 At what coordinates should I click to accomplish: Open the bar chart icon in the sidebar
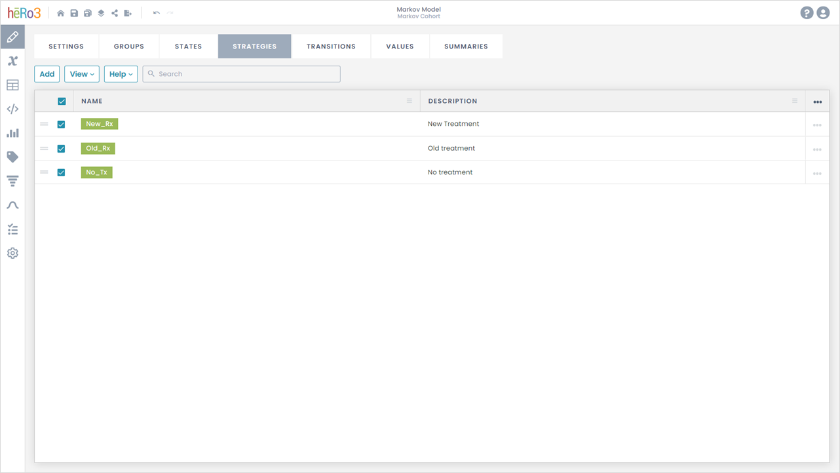point(12,133)
